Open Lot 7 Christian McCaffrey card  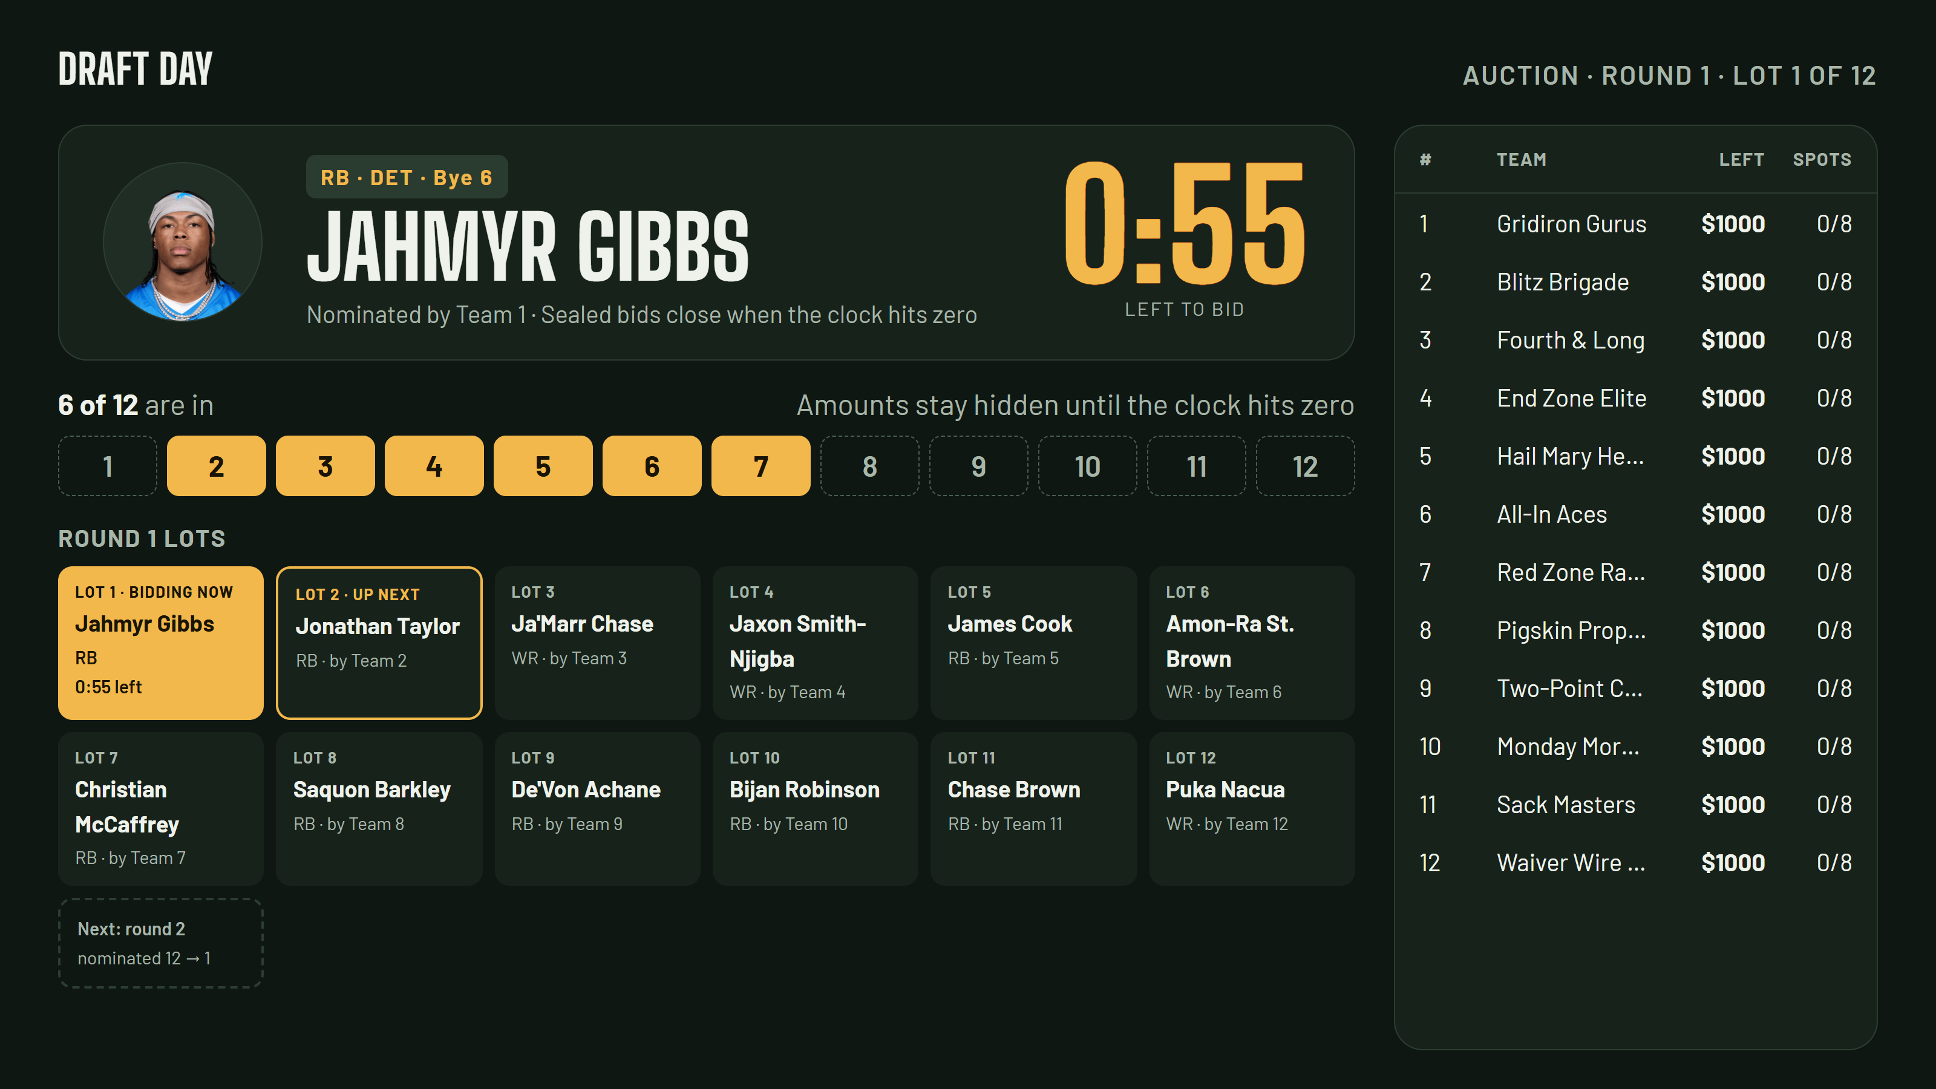click(x=161, y=809)
